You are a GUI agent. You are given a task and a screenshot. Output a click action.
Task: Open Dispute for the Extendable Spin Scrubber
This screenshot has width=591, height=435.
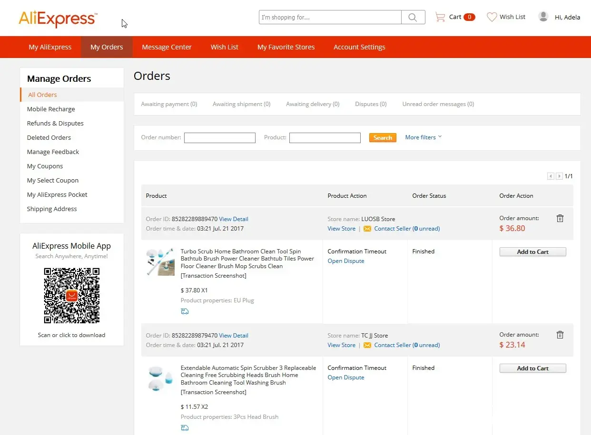[345, 377]
